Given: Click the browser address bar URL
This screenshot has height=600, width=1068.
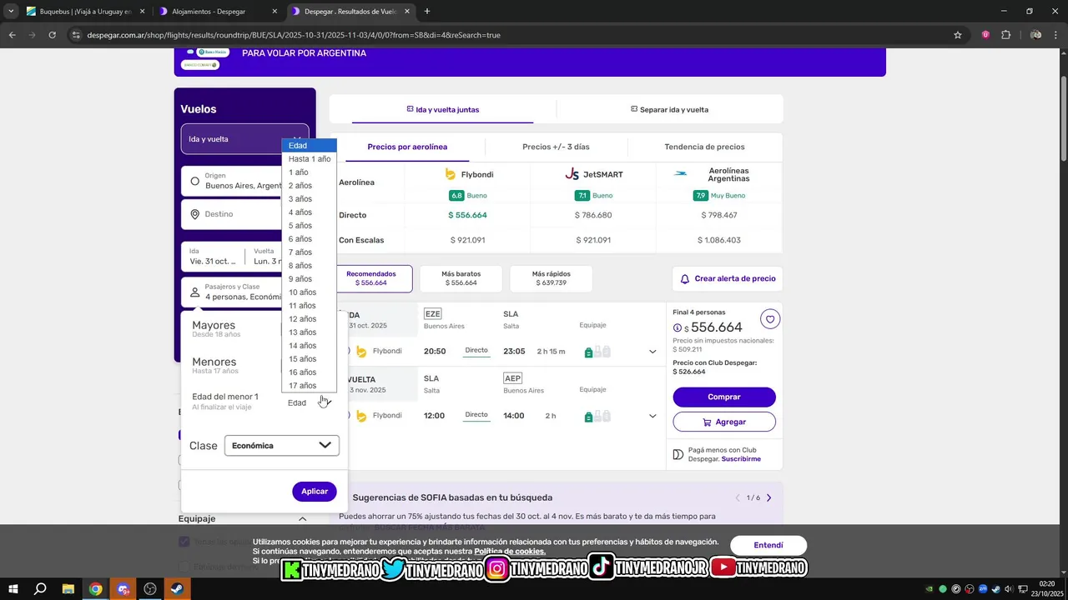Looking at the screenshot, I should [294, 35].
